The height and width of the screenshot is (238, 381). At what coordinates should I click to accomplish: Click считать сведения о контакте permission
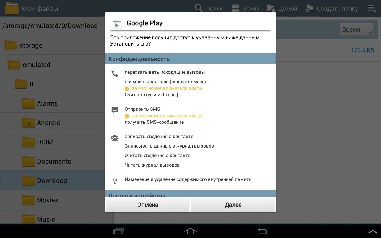[x=157, y=156]
